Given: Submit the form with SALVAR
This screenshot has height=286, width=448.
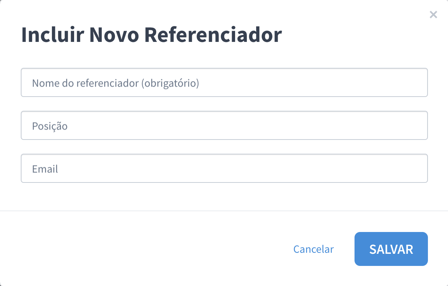Looking at the screenshot, I should pyautogui.click(x=391, y=249).
